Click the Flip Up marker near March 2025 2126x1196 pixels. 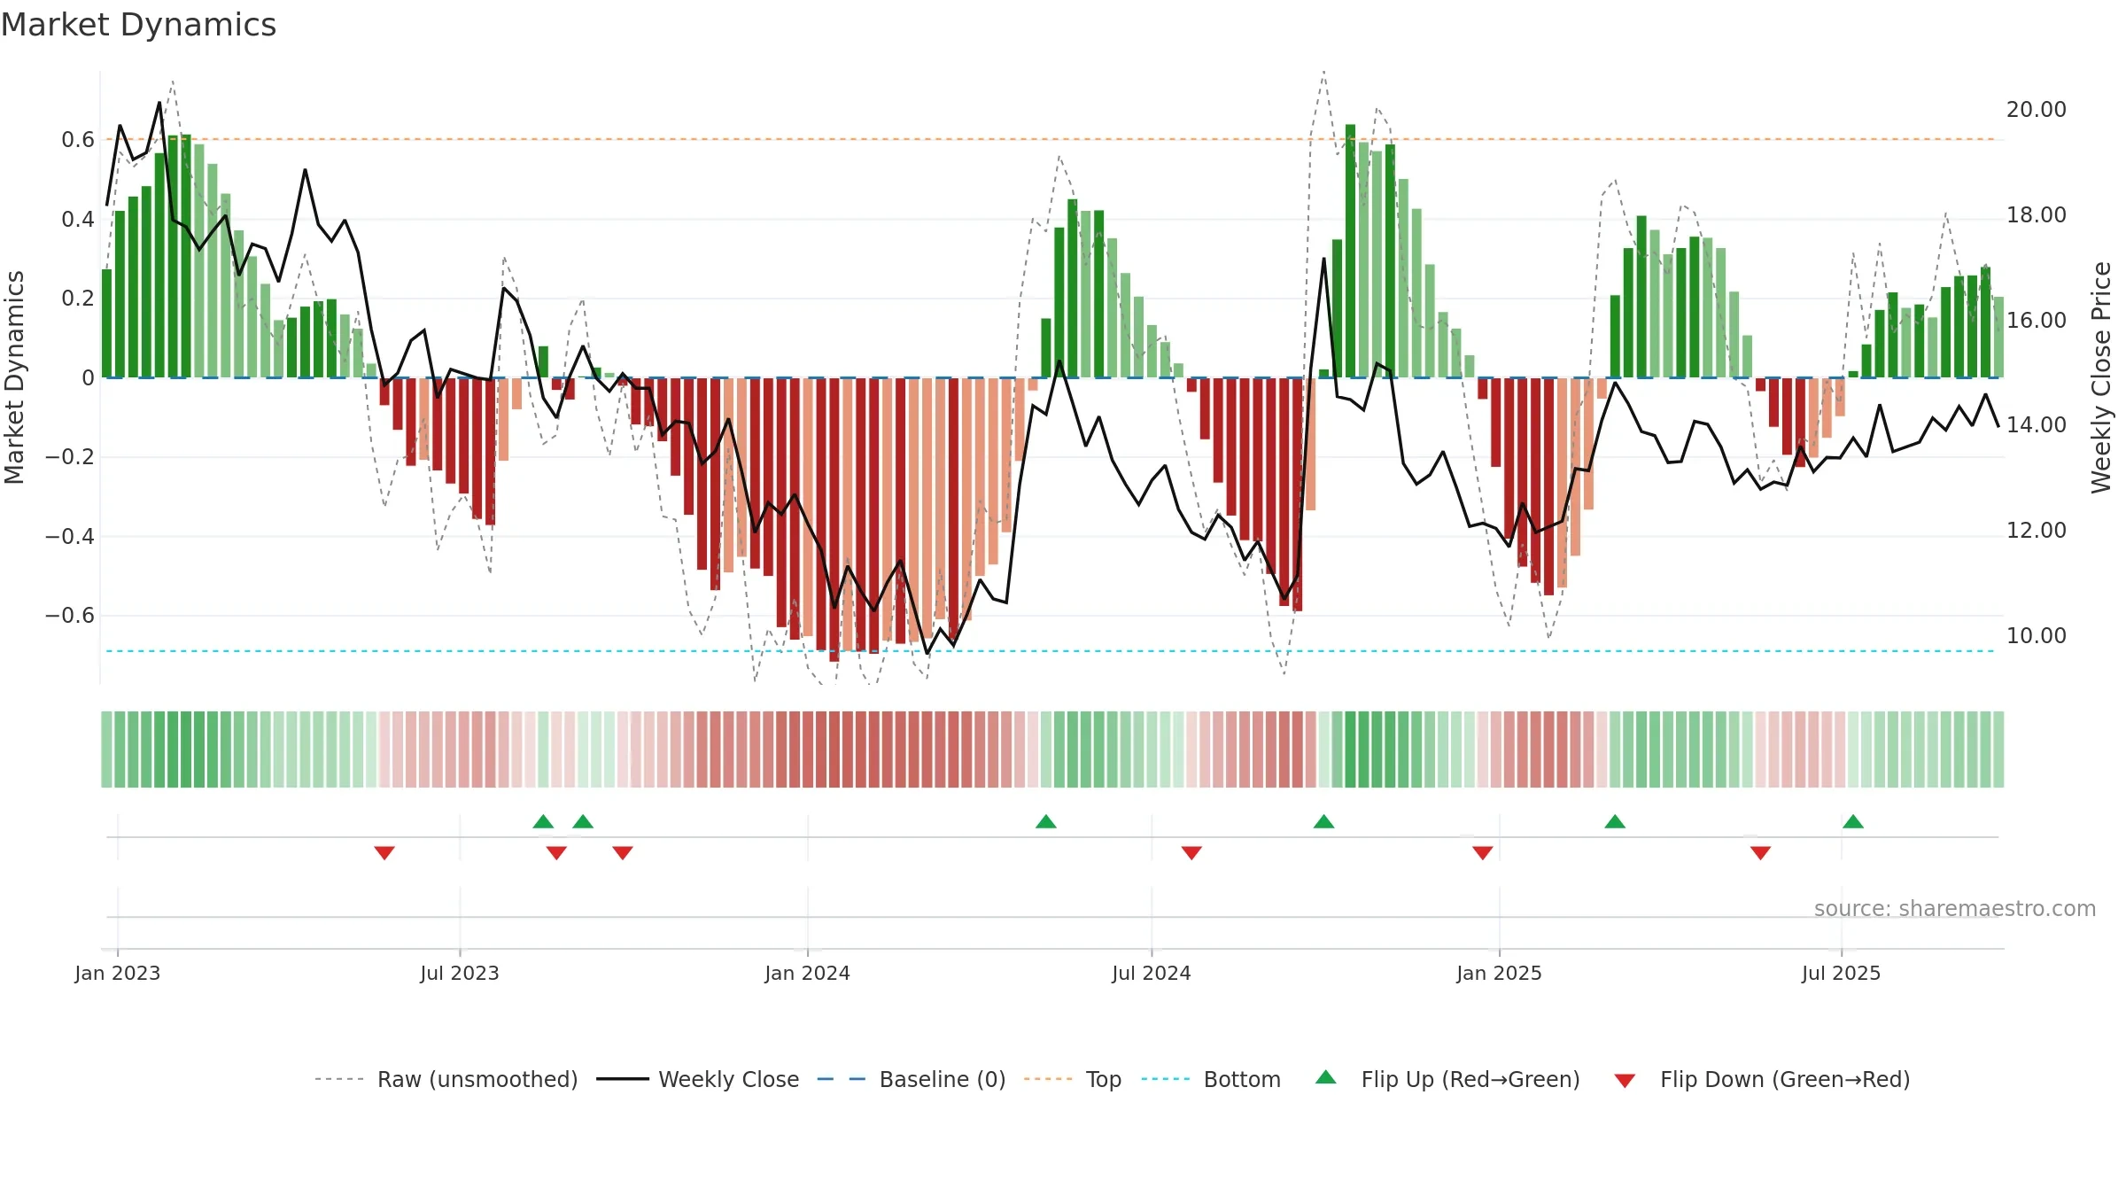tap(1615, 821)
